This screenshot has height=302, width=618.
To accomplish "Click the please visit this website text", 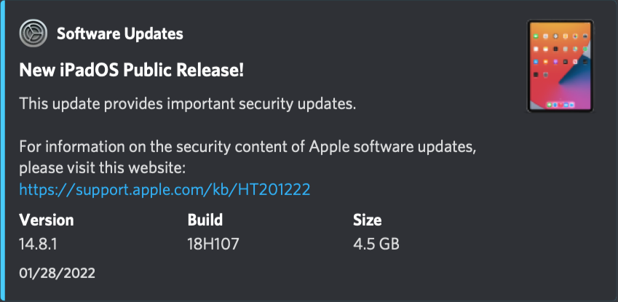I will point(102,169).
